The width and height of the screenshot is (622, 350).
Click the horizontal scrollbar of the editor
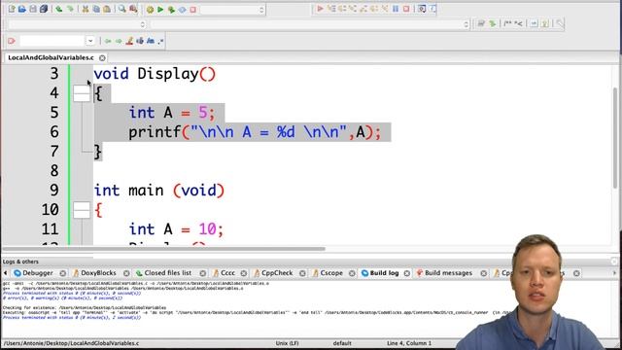click(163, 249)
